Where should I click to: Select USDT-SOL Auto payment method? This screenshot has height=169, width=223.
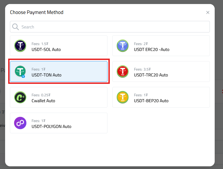click(x=59, y=46)
